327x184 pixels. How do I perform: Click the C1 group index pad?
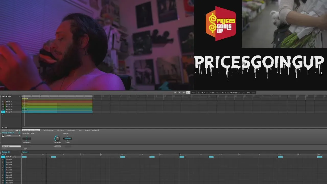pyautogui.click(x=3, y=107)
